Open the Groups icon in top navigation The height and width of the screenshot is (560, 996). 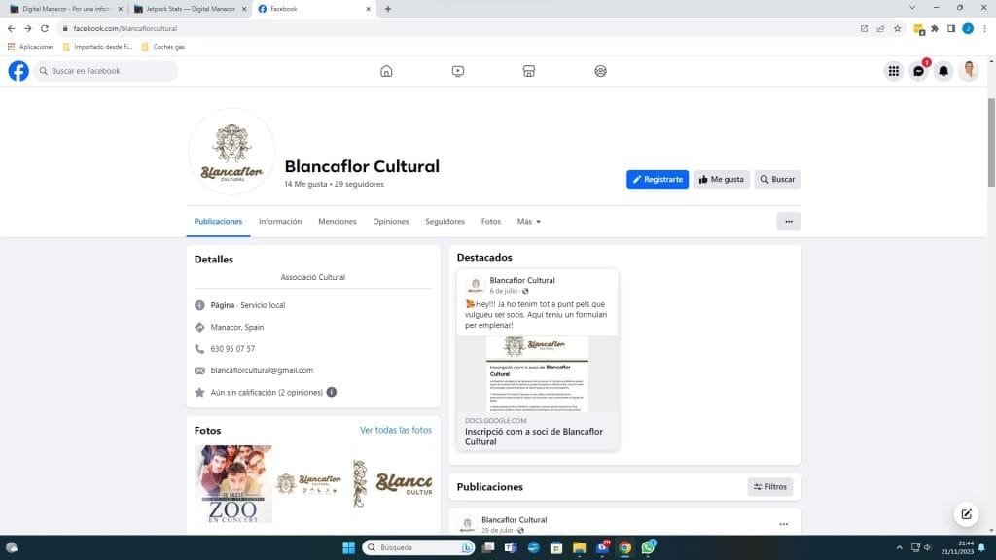(600, 71)
